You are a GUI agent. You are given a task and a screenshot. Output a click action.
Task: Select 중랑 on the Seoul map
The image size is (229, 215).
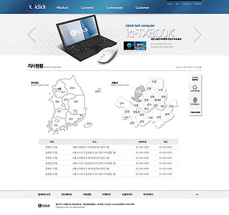tap(163, 97)
